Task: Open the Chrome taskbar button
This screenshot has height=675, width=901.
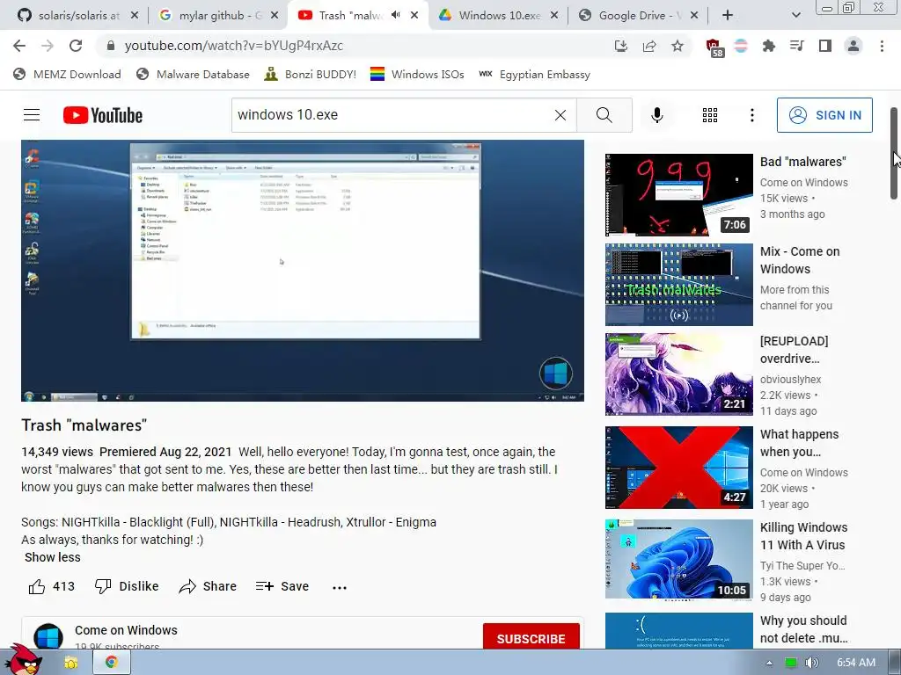Action: coord(112,663)
